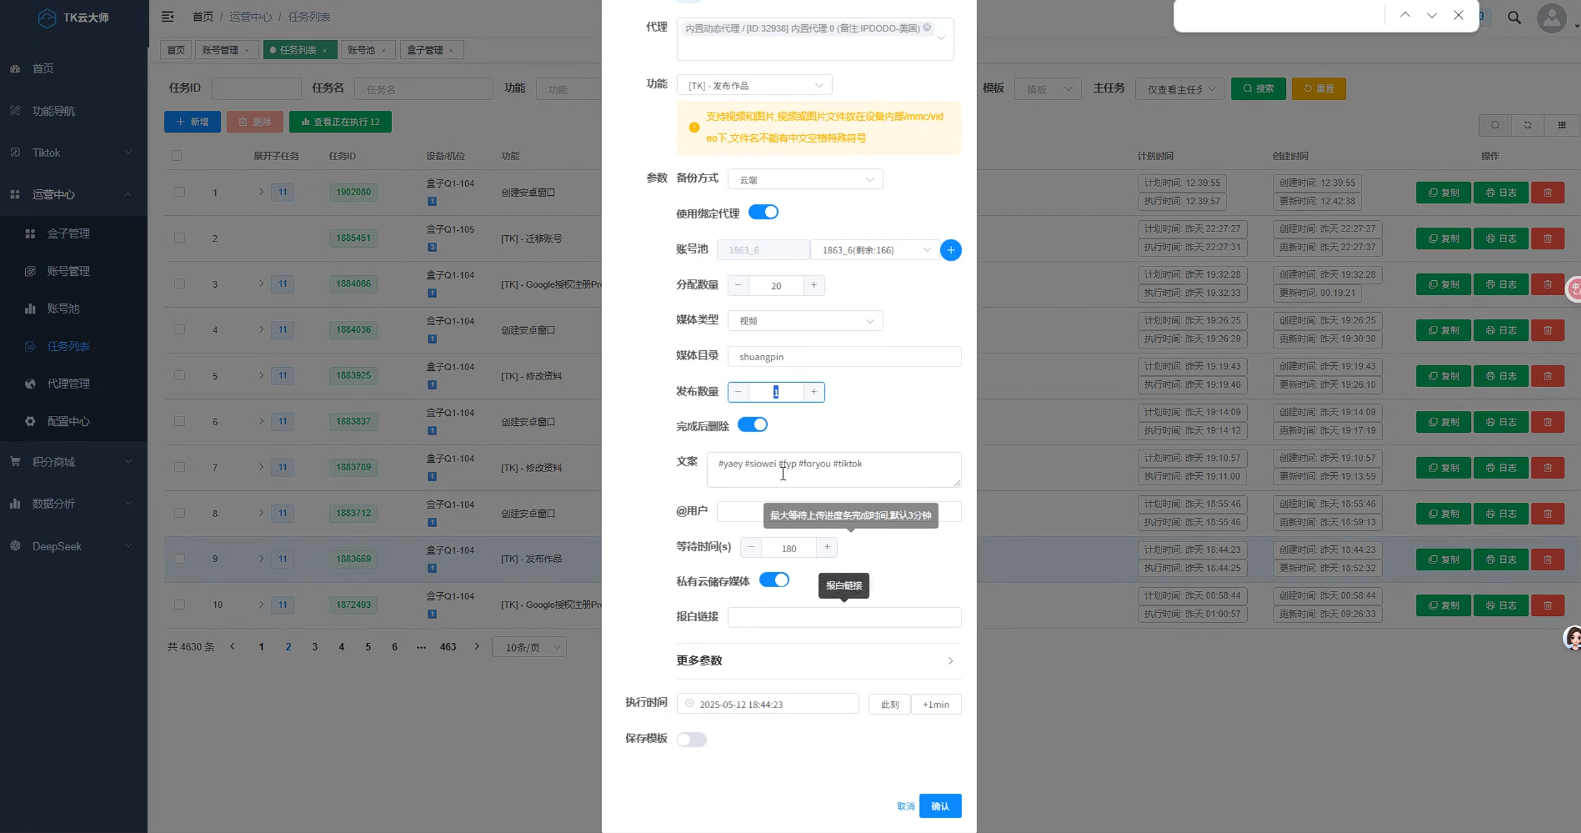Click the blue plus icon beside account pool

[950, 250]
